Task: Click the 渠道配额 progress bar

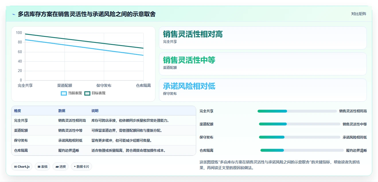Action: click(x=300, y=124)
